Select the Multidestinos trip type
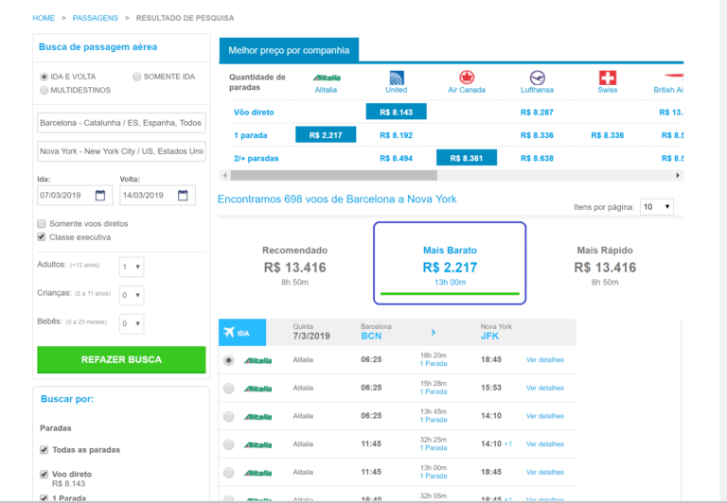The image size is (727, 503). tap(44, 90)
